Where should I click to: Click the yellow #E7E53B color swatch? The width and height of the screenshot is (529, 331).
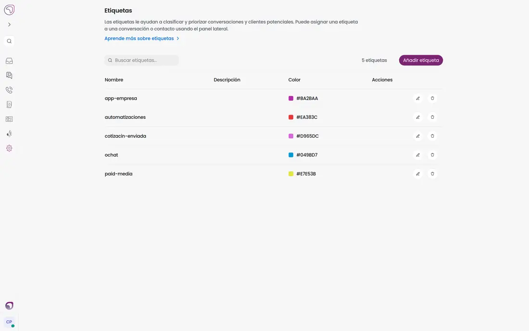pyautogui.click(x=291, y=174)
